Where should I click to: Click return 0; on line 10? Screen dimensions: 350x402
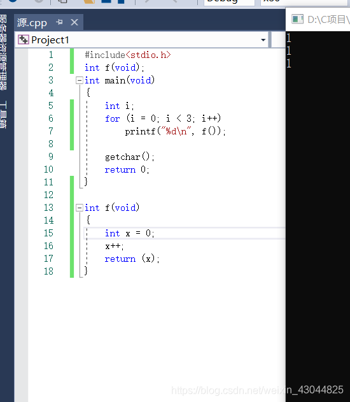pyautogui.click(x=127, y=169)
